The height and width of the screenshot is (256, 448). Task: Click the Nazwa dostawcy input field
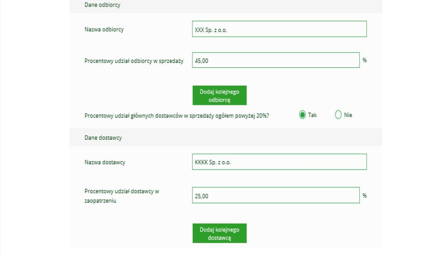(x=279, y=162)
